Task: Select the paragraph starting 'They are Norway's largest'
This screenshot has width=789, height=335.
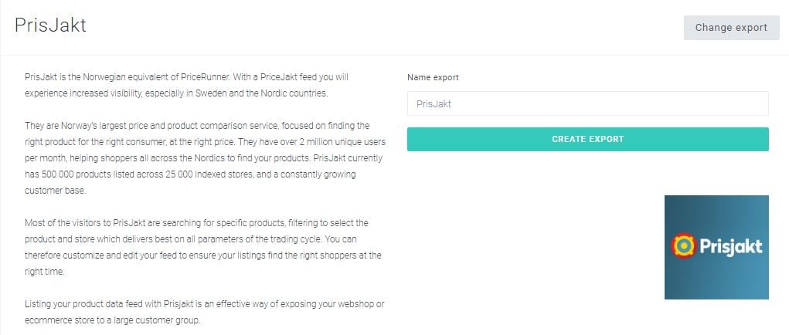Action: 204,158
